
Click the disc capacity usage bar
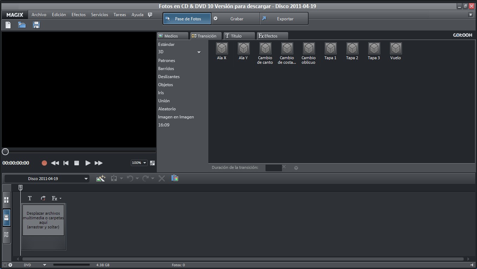[72, 265]
